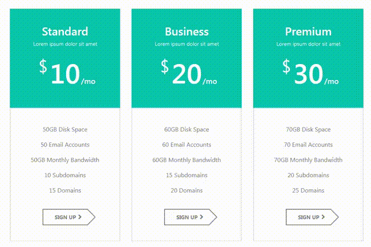The width and height of the screenshot is (371, 247).
Task: Click the chevron arrow in Premium's Sign Up
Action: click(323, 217)
